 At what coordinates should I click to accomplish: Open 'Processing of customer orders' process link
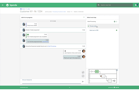point(59,12)
